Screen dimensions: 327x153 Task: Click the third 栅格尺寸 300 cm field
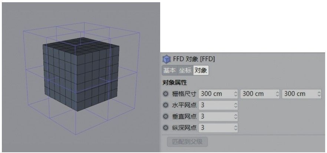click(x=301, y=94)
